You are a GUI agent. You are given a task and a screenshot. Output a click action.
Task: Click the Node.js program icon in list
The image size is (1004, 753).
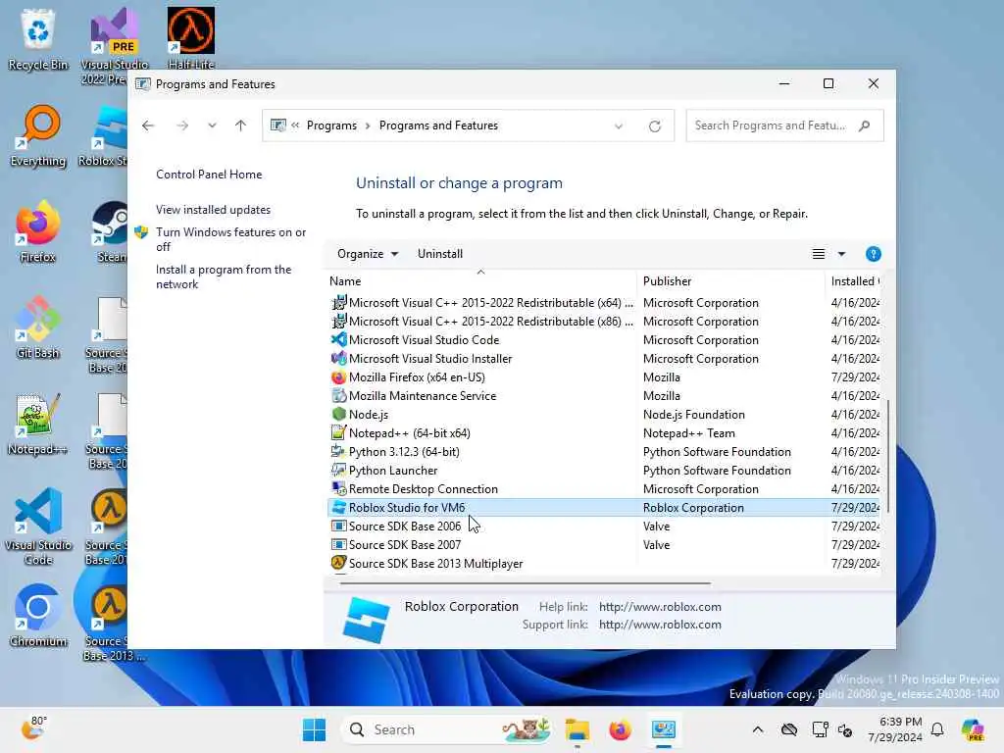(x=338, y=415)
